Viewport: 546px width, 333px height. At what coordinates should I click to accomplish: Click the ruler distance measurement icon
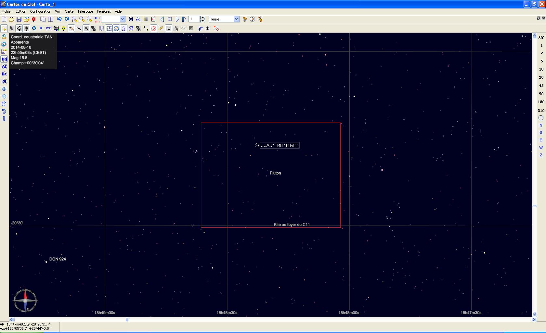[161, 28]
